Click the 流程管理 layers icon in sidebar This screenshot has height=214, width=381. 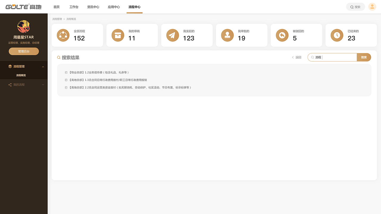click(x=10, y=67)
